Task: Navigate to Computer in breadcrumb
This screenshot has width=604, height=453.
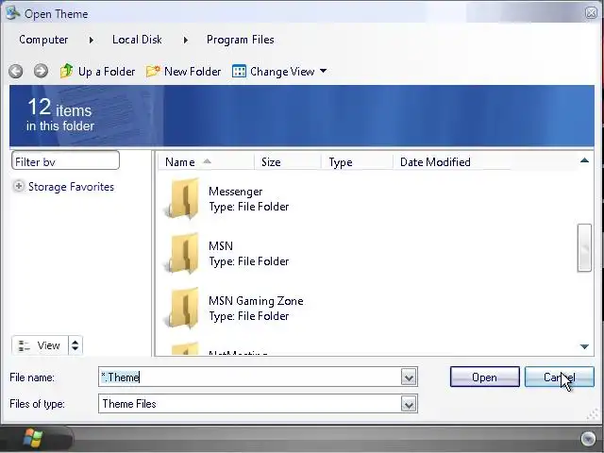Action: click(43, 40)
